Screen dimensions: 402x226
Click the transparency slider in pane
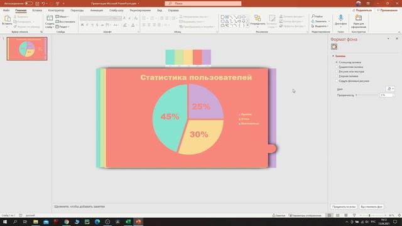[367, 95]
